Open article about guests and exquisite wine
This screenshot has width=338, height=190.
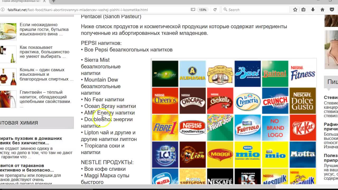[x=44, y=29]
